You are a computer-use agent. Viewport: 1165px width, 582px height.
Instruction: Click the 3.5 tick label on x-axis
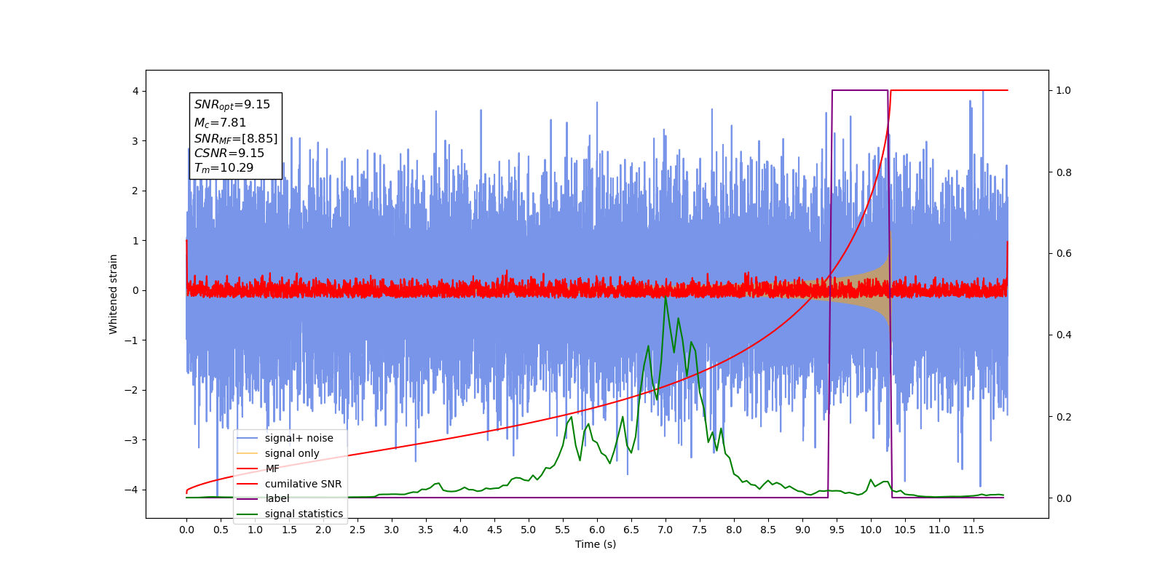pyautogui.click(x=426, y=530)
